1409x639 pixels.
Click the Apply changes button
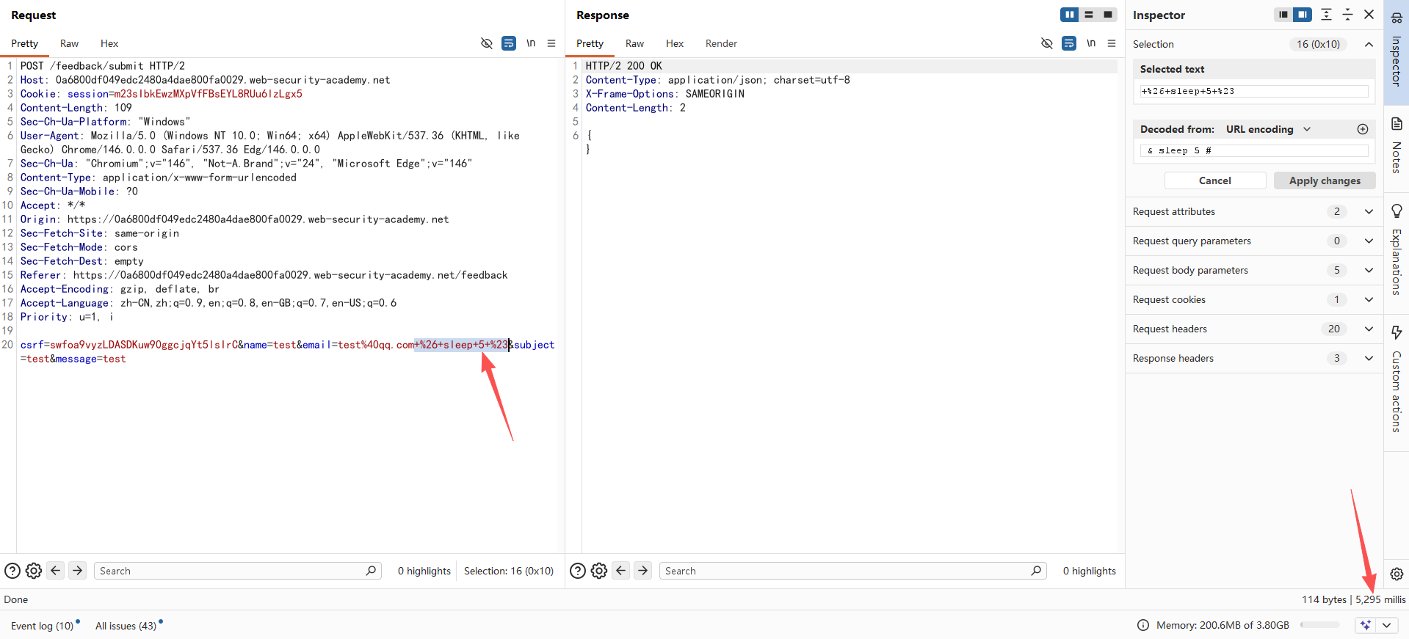1325,180
